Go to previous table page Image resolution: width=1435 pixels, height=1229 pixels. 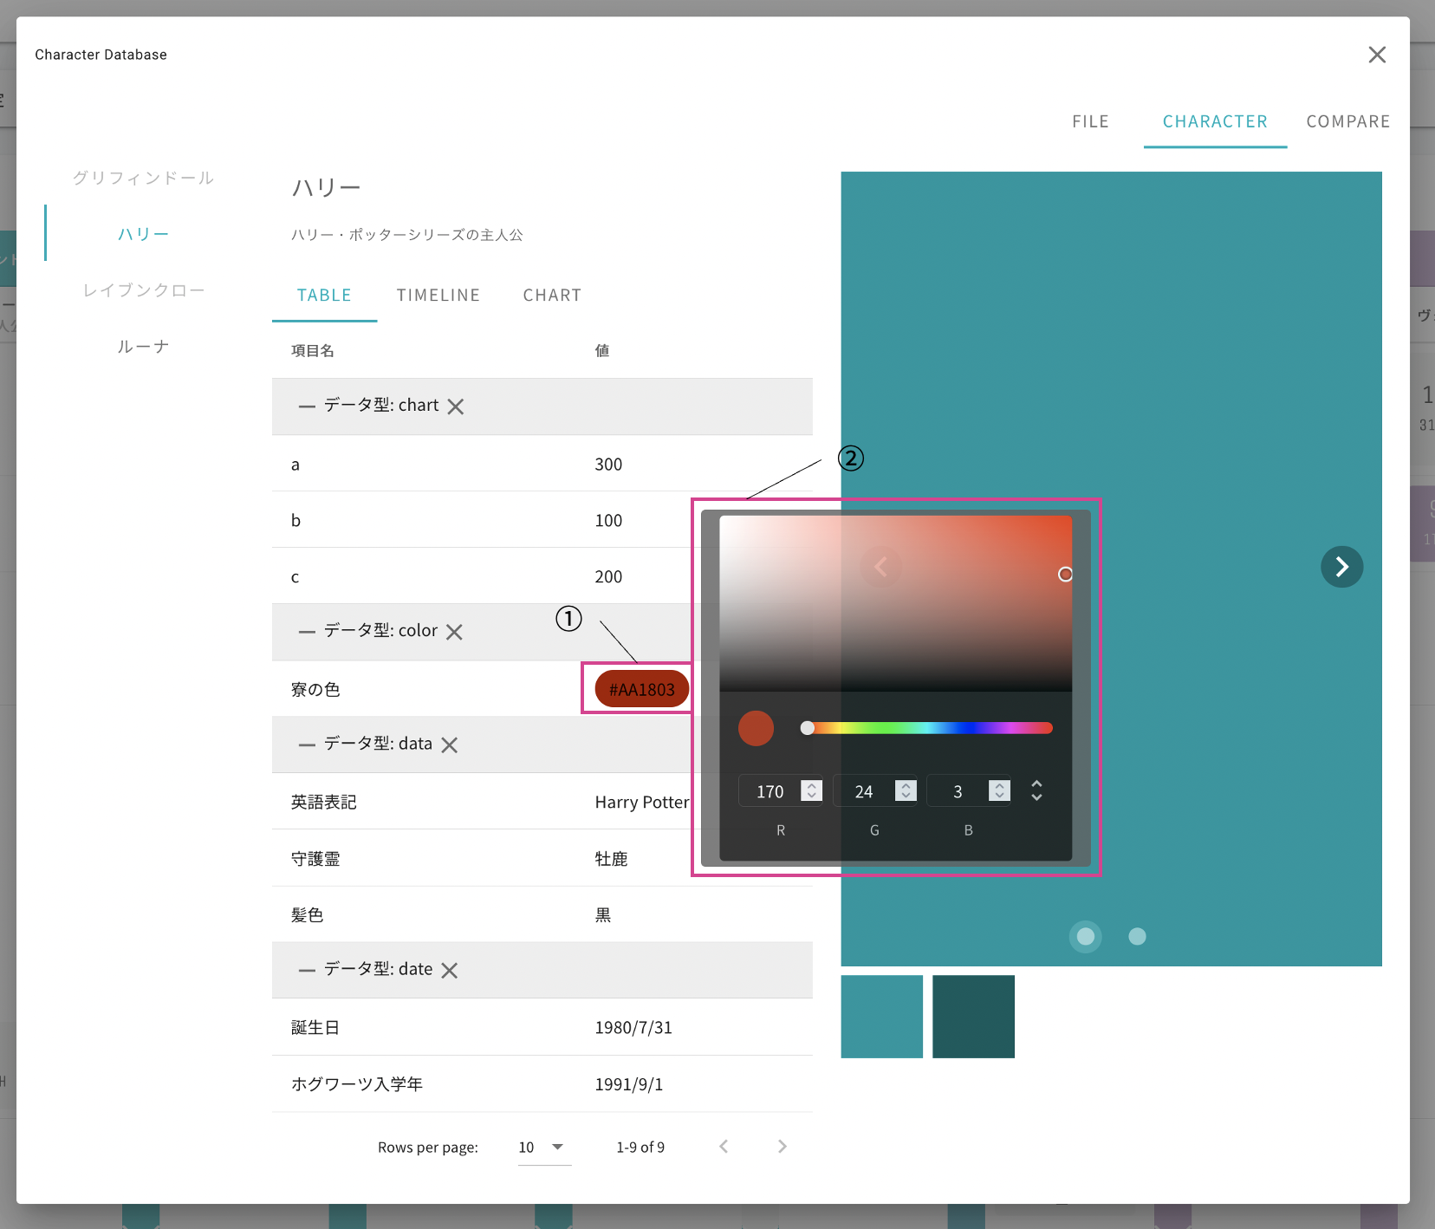tap(724, 1147)
